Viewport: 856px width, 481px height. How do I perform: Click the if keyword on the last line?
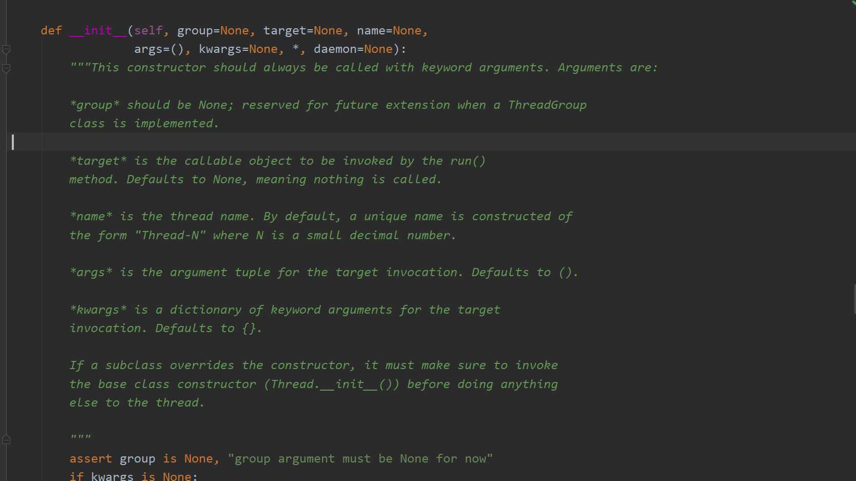tap(76, 476)
